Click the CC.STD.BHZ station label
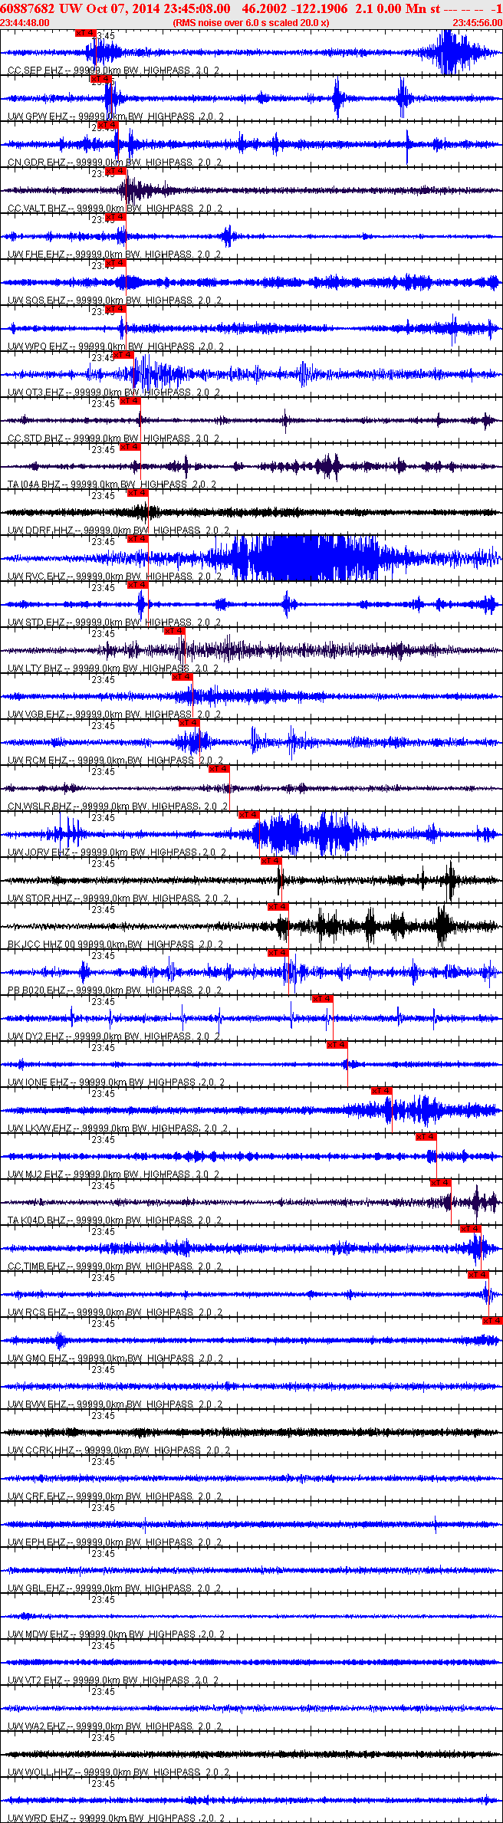Viewport: 503px width, 1823px height. 113,439
